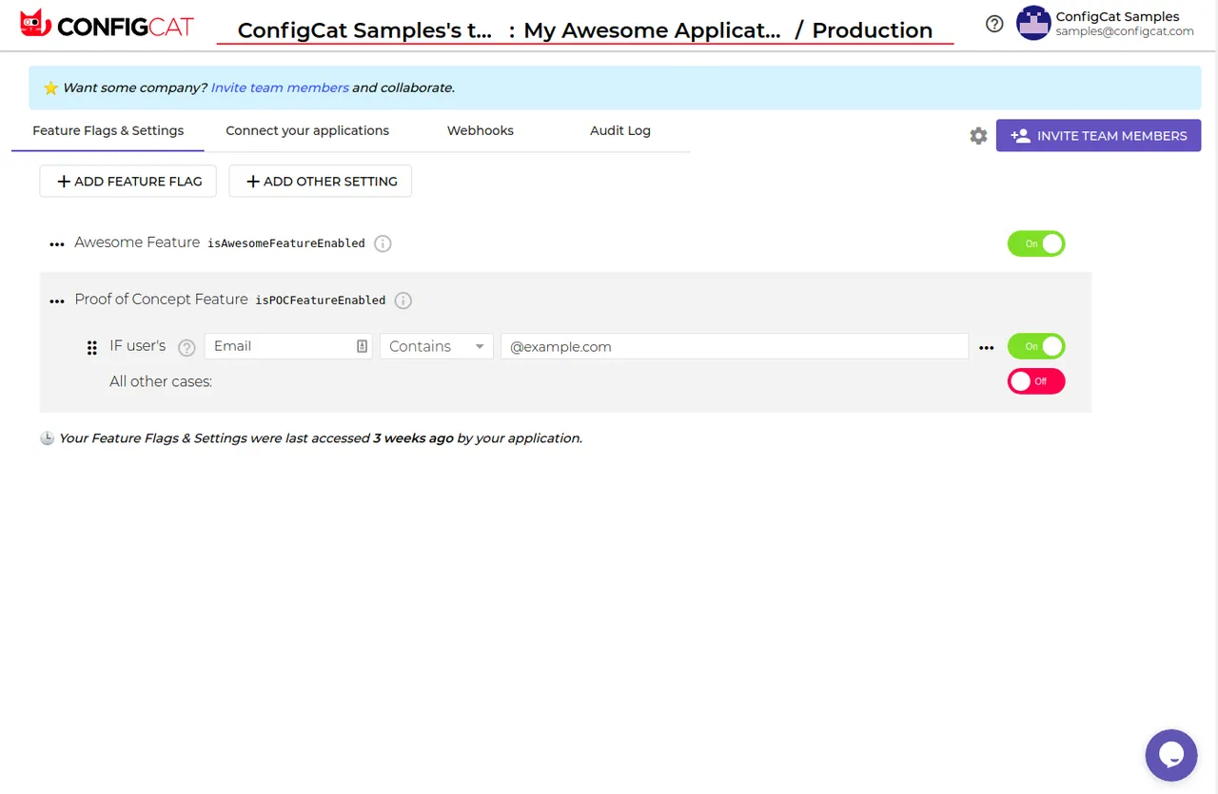This screenshot has width=1218, height=794.
Task: Click the All other cases label
Action: pyautogui.click(x=161, y=381)
